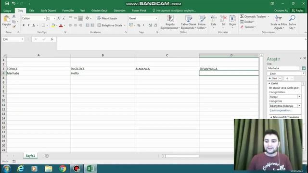308x173 pixels.
Task: Click the increase decimal icon
Action: 151,25
